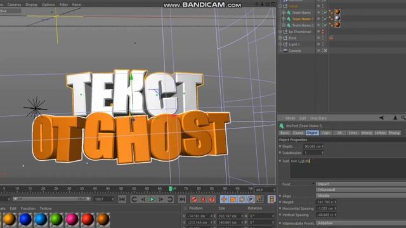Open the viewport Display menu
Viewport: 406px width, 228px height.
pyautogui.click(x=31, y=4)
